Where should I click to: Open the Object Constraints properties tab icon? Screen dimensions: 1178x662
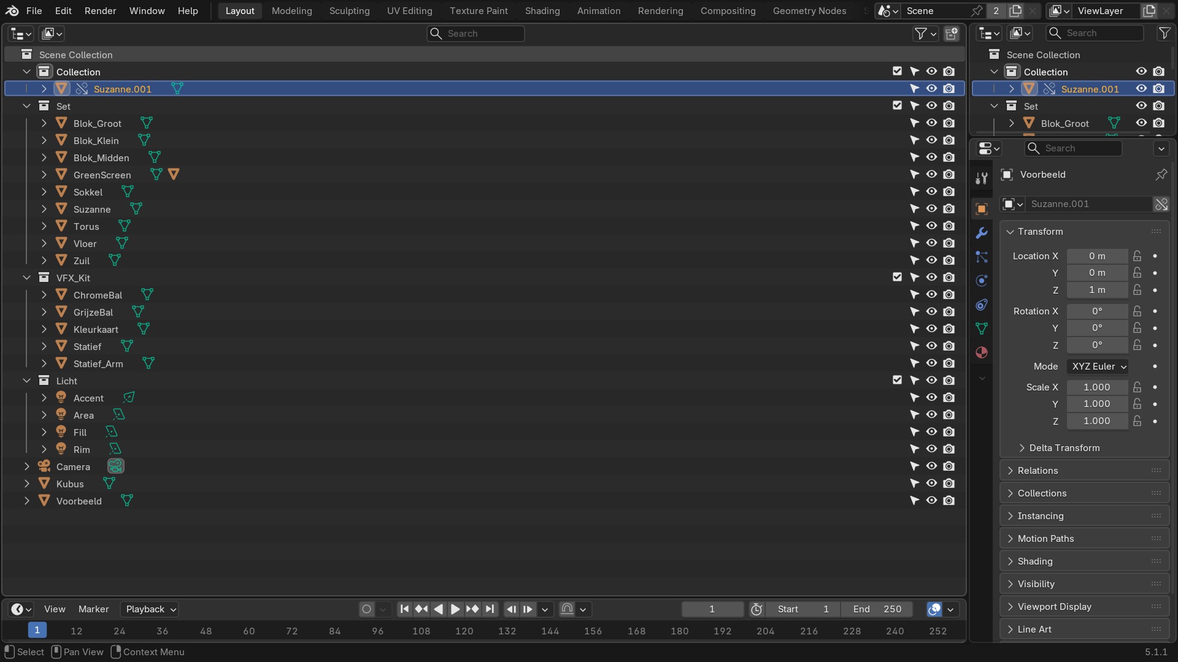pyautogui.click(x=982, y=305)
